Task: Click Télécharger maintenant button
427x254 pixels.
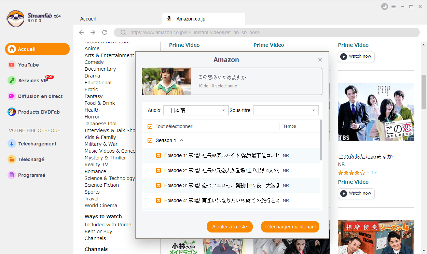Action: click(x=290, y=227)
